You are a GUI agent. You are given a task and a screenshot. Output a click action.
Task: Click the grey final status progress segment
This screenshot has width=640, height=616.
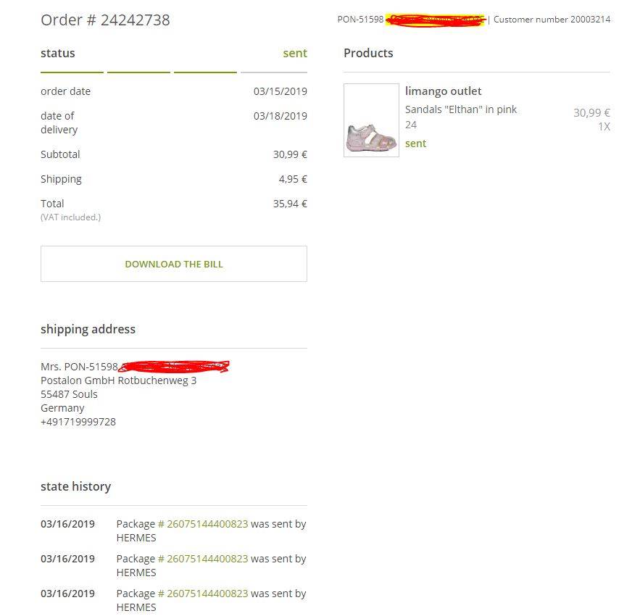click(273, 72)
